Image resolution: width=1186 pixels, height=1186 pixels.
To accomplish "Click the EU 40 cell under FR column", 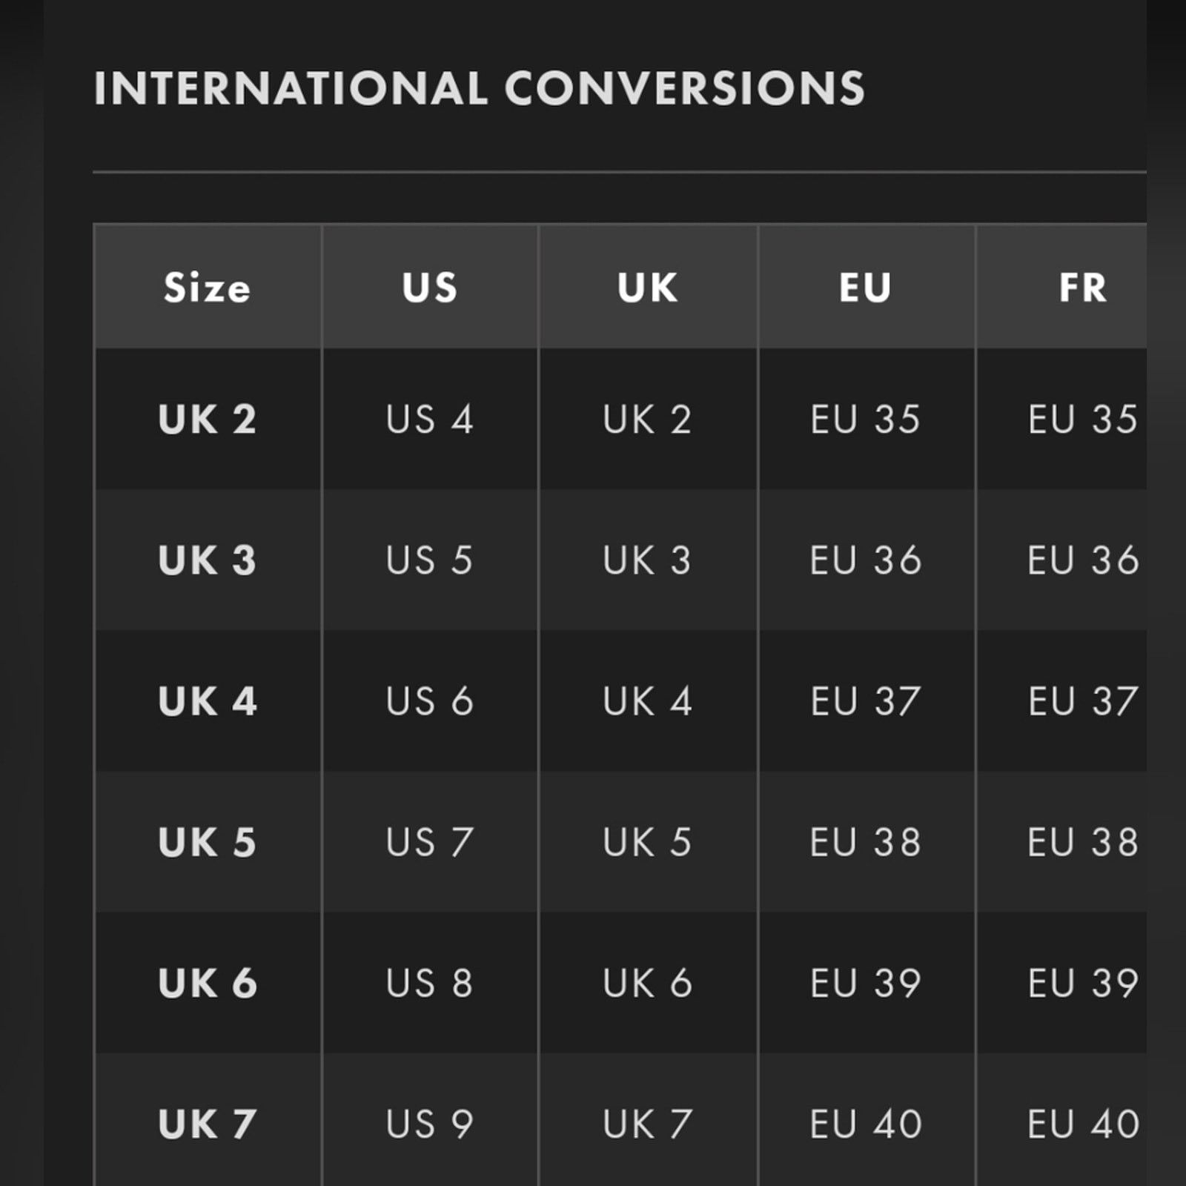I will click(x=1082, y=1124).
